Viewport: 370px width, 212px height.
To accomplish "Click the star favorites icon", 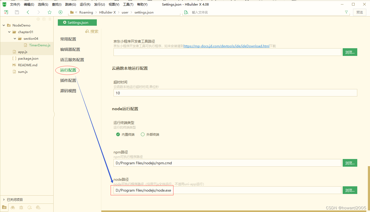I will click(49, 12).
